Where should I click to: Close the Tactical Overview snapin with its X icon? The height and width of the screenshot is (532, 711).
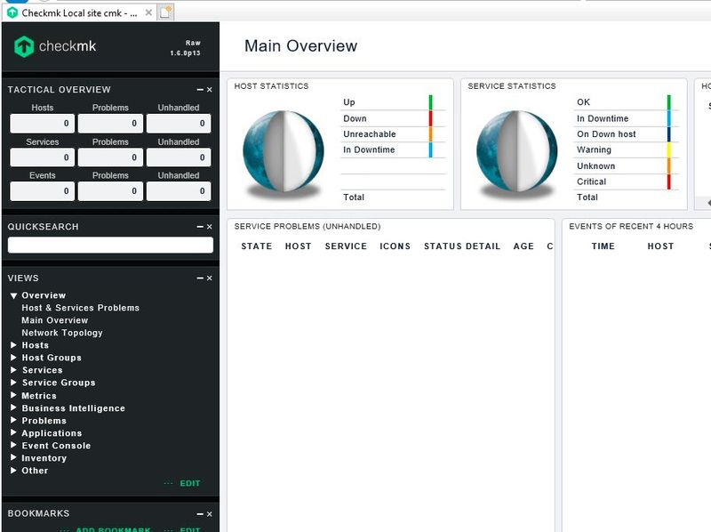(x=210, y=89)
